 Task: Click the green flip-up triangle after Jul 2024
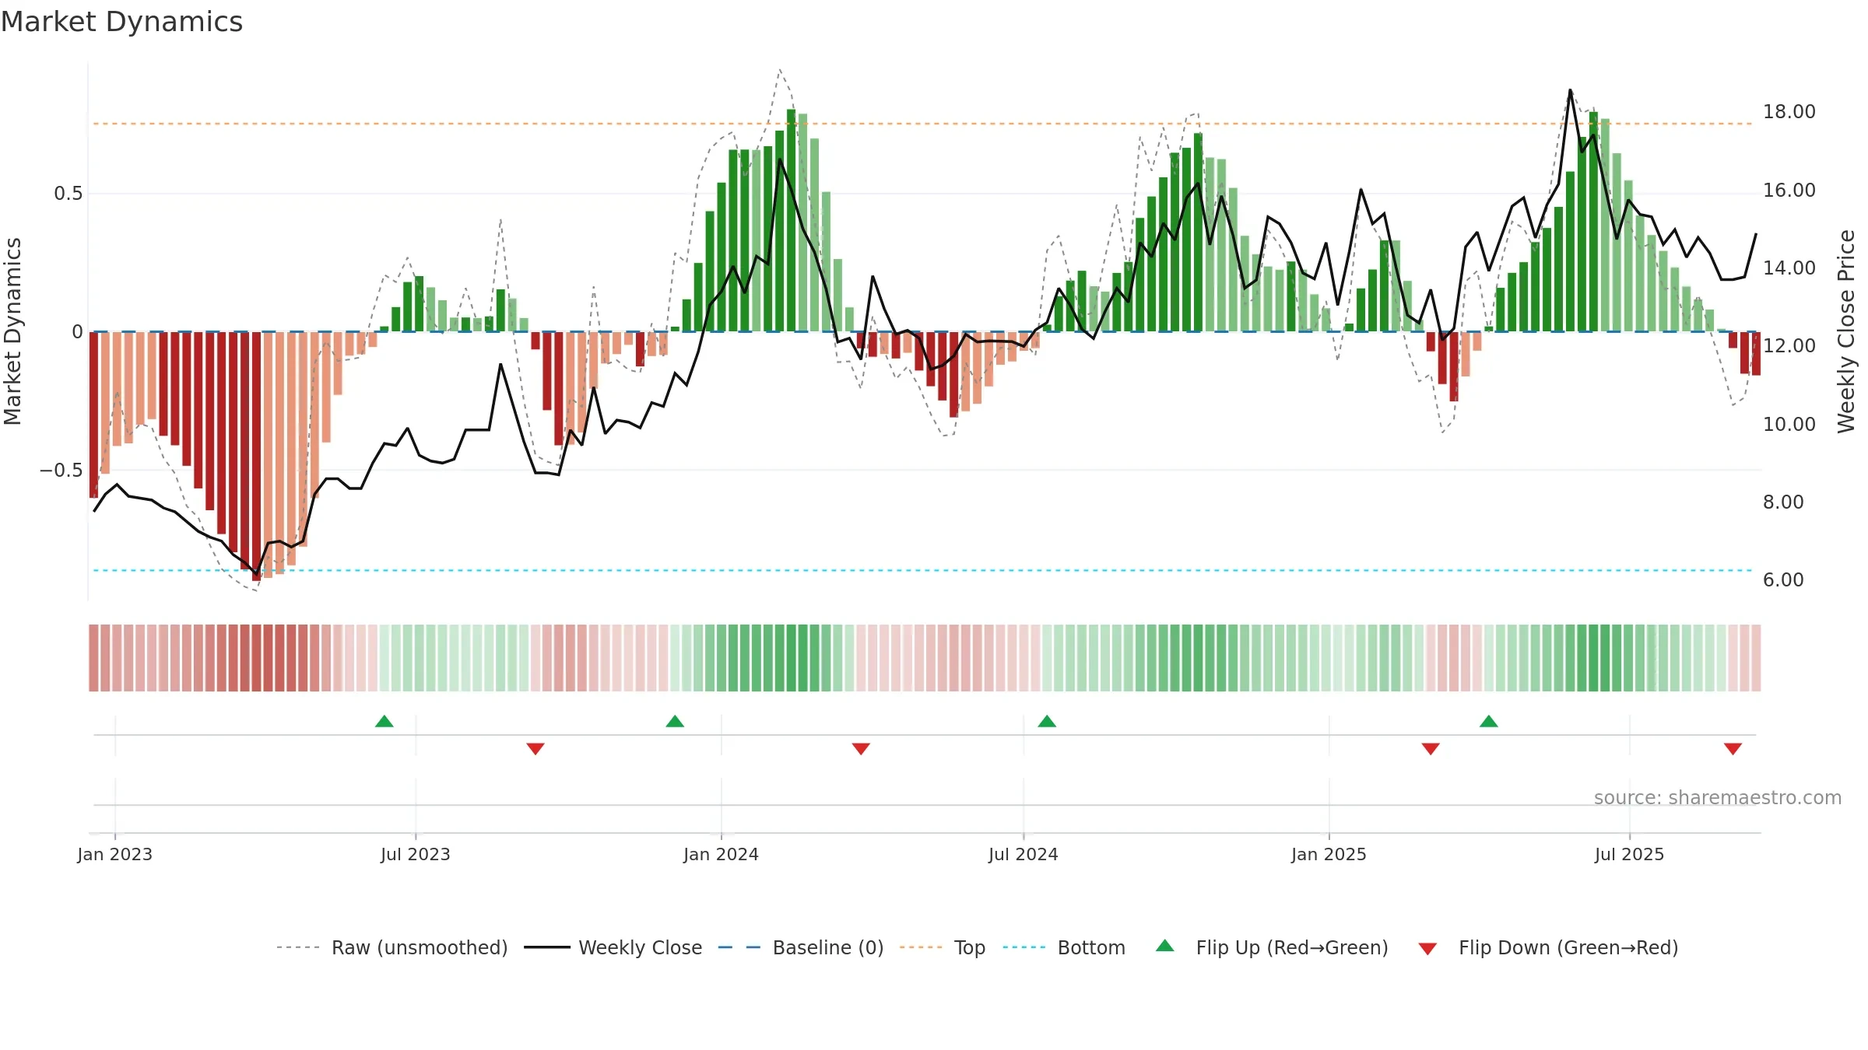1047,721
